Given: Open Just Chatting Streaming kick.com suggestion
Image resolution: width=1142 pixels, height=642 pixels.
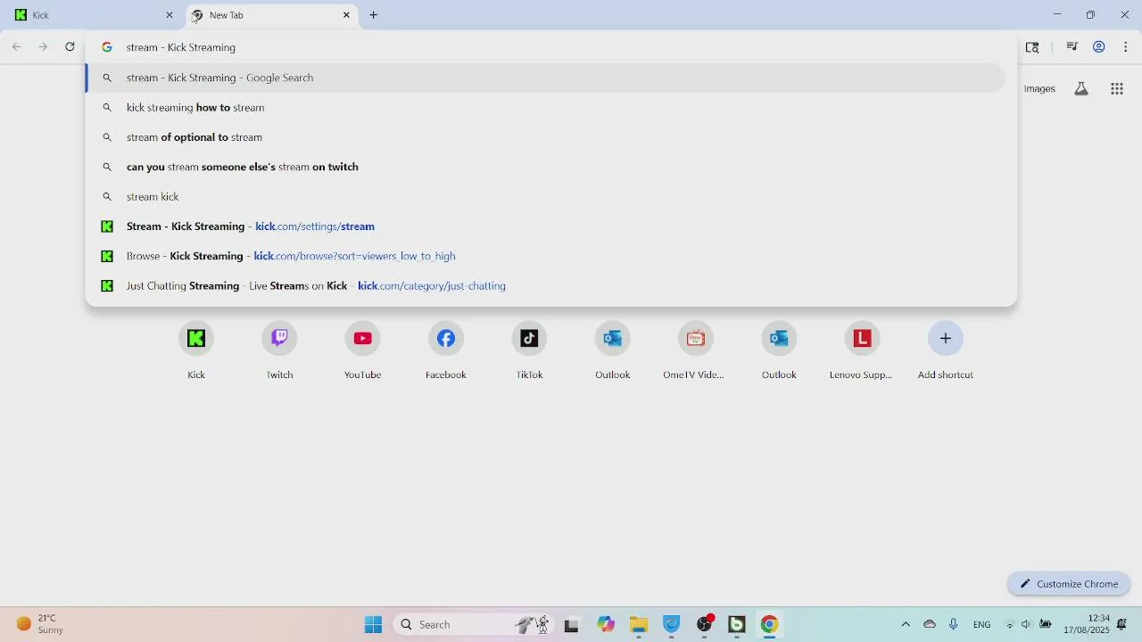Looking at the screenshot, I should point(545,286).
